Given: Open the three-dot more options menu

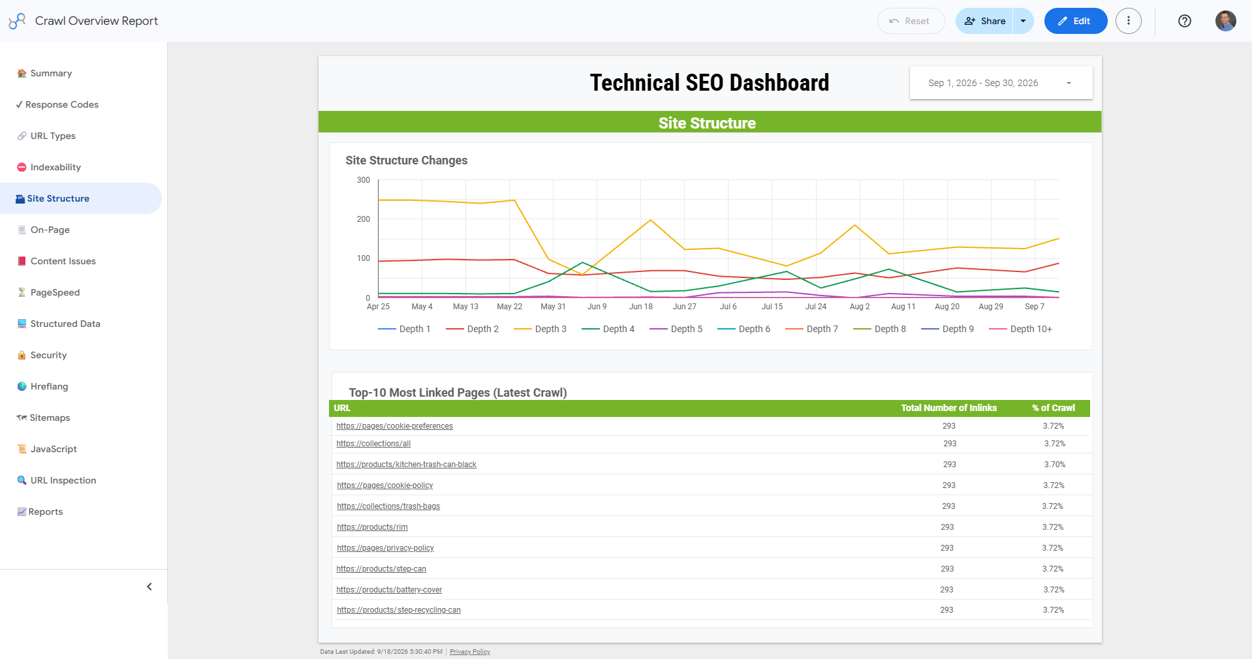Looking at the screenshot, I should point(1129,21).
